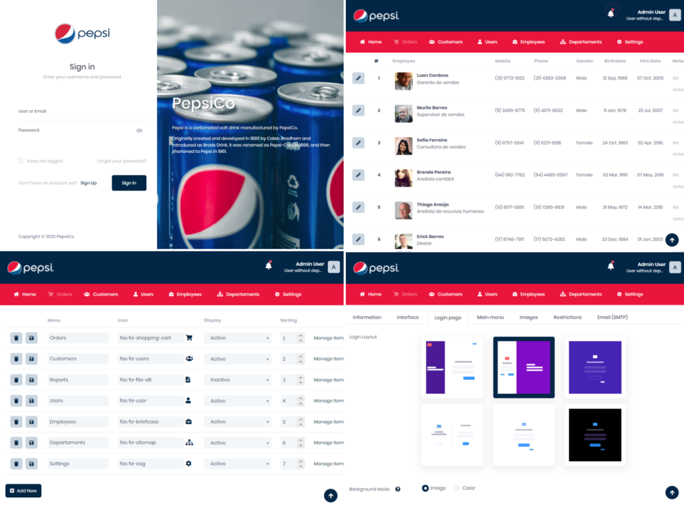Select the full purple login layout thumbnail
684x510 pixels.
[x=595, y=367]
